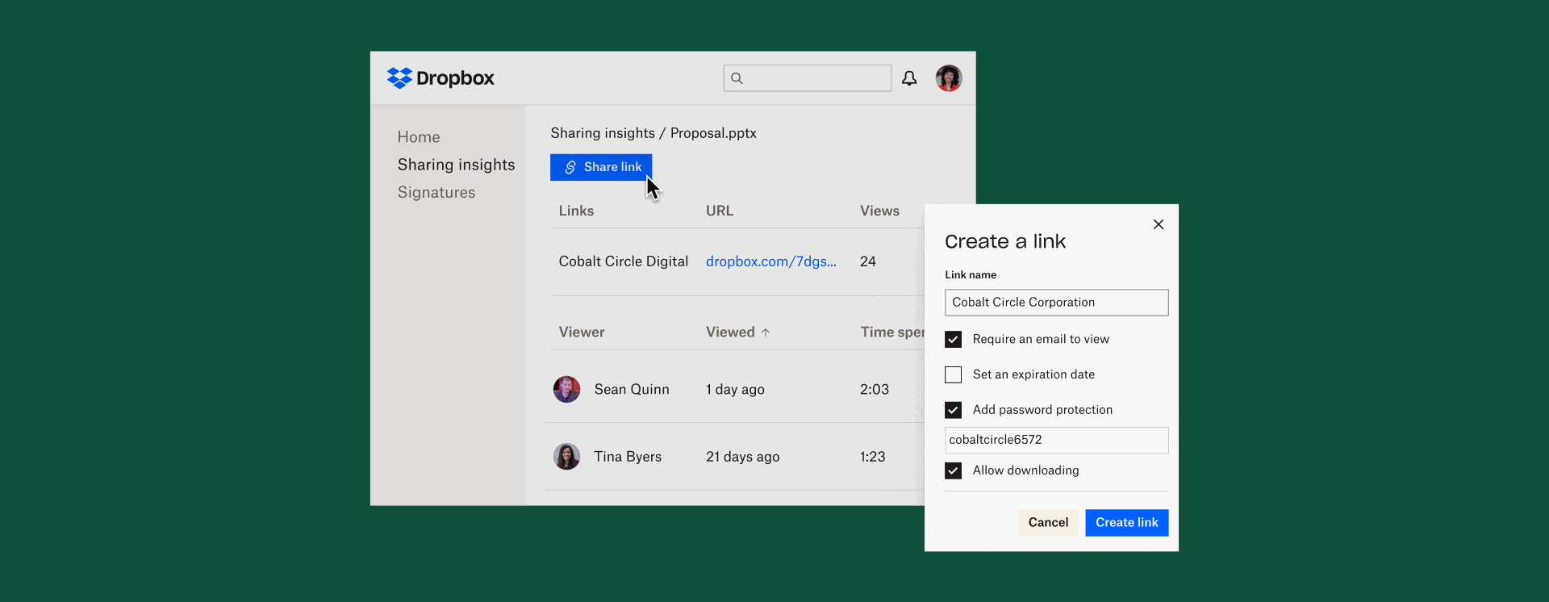Click the Cancel button

[x=1048, y=523]
